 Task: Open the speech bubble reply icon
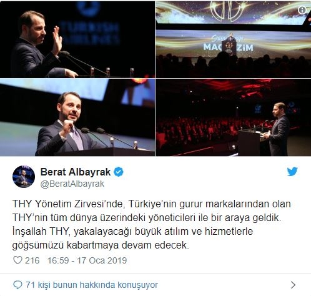(17, 285)
